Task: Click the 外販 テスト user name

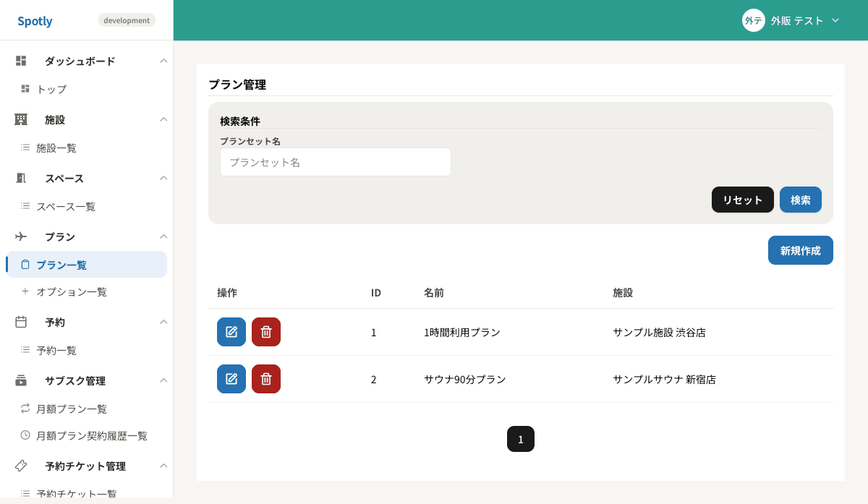Action: (x=797, y=20)
